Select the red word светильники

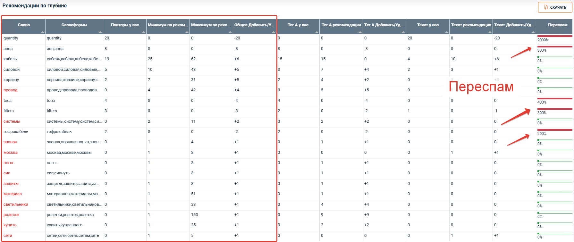coord(16,204)
